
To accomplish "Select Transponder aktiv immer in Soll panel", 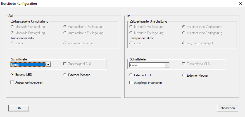I will [x=12, y=43].
